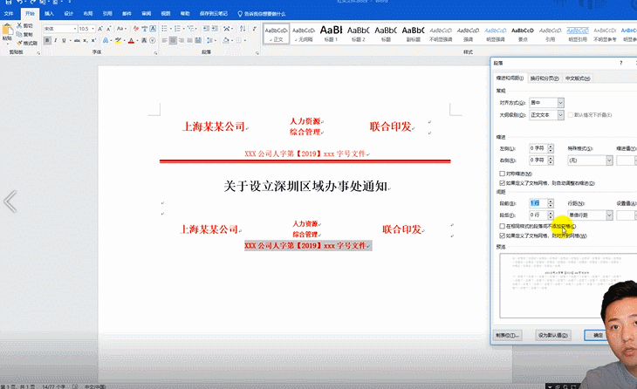Viewport: 637px width, 389px height.
Task: Open line spacing dropdown in dialog
Action: 609,215
